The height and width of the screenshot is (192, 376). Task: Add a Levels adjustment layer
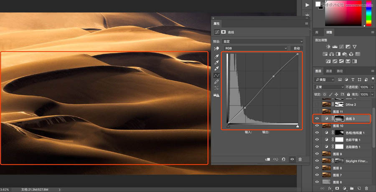tap(335, 47)
